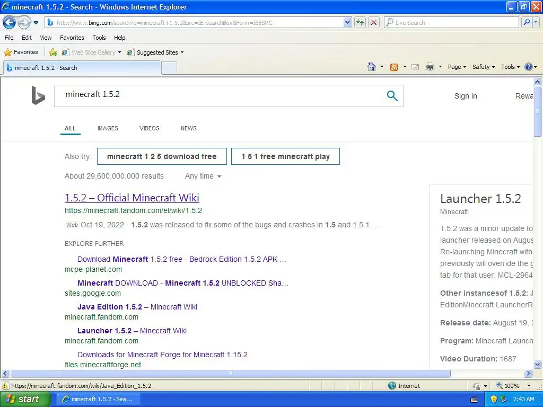Click the horizontal scrollbar left arrow
This screenshot has height=407, width=543.
click(x=5, y=374)
